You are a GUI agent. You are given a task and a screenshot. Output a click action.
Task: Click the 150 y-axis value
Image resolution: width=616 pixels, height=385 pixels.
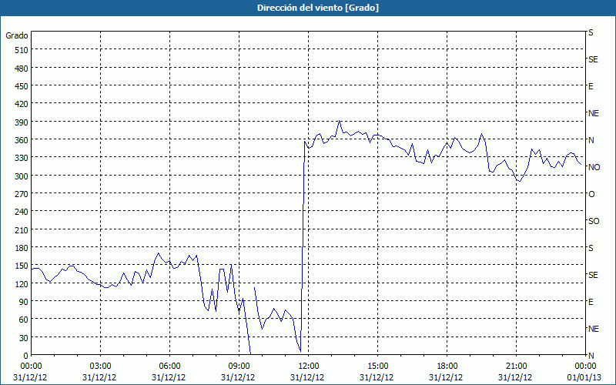(x=22, y=266)
